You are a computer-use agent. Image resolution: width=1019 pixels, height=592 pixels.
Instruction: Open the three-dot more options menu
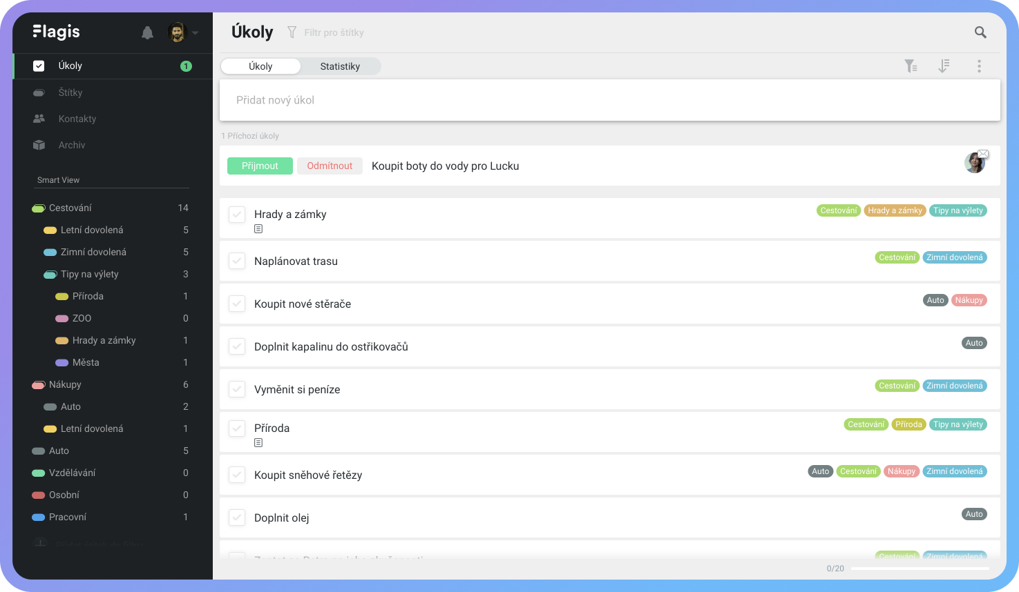click(979, 66)
